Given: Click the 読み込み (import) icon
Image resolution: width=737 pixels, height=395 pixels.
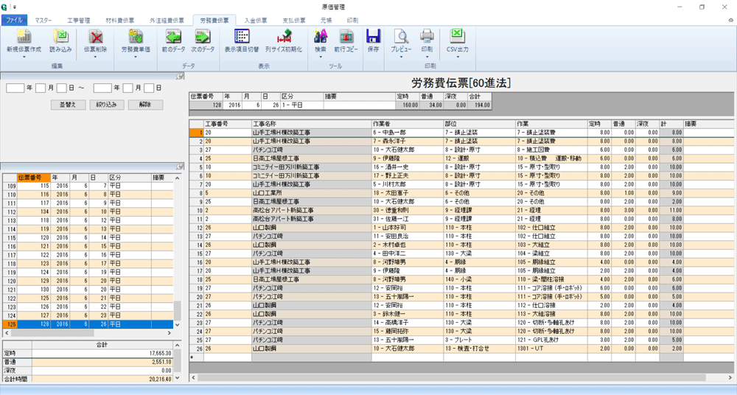Looking at the screenshot, I should coord(60,37).
